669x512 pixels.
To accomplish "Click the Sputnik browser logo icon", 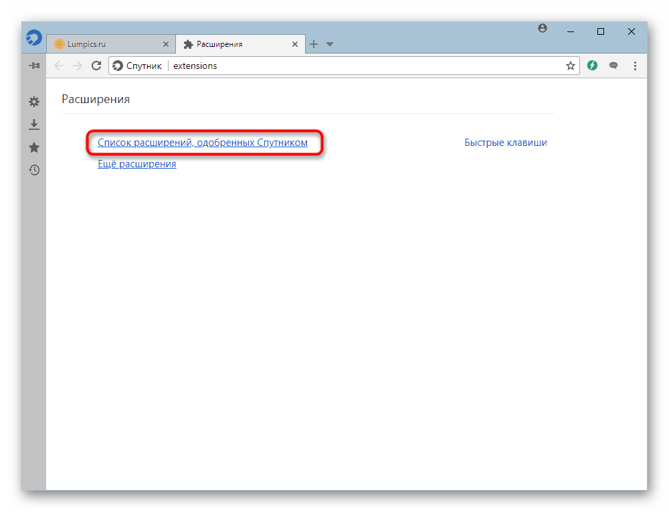I will tap(33, 37).
